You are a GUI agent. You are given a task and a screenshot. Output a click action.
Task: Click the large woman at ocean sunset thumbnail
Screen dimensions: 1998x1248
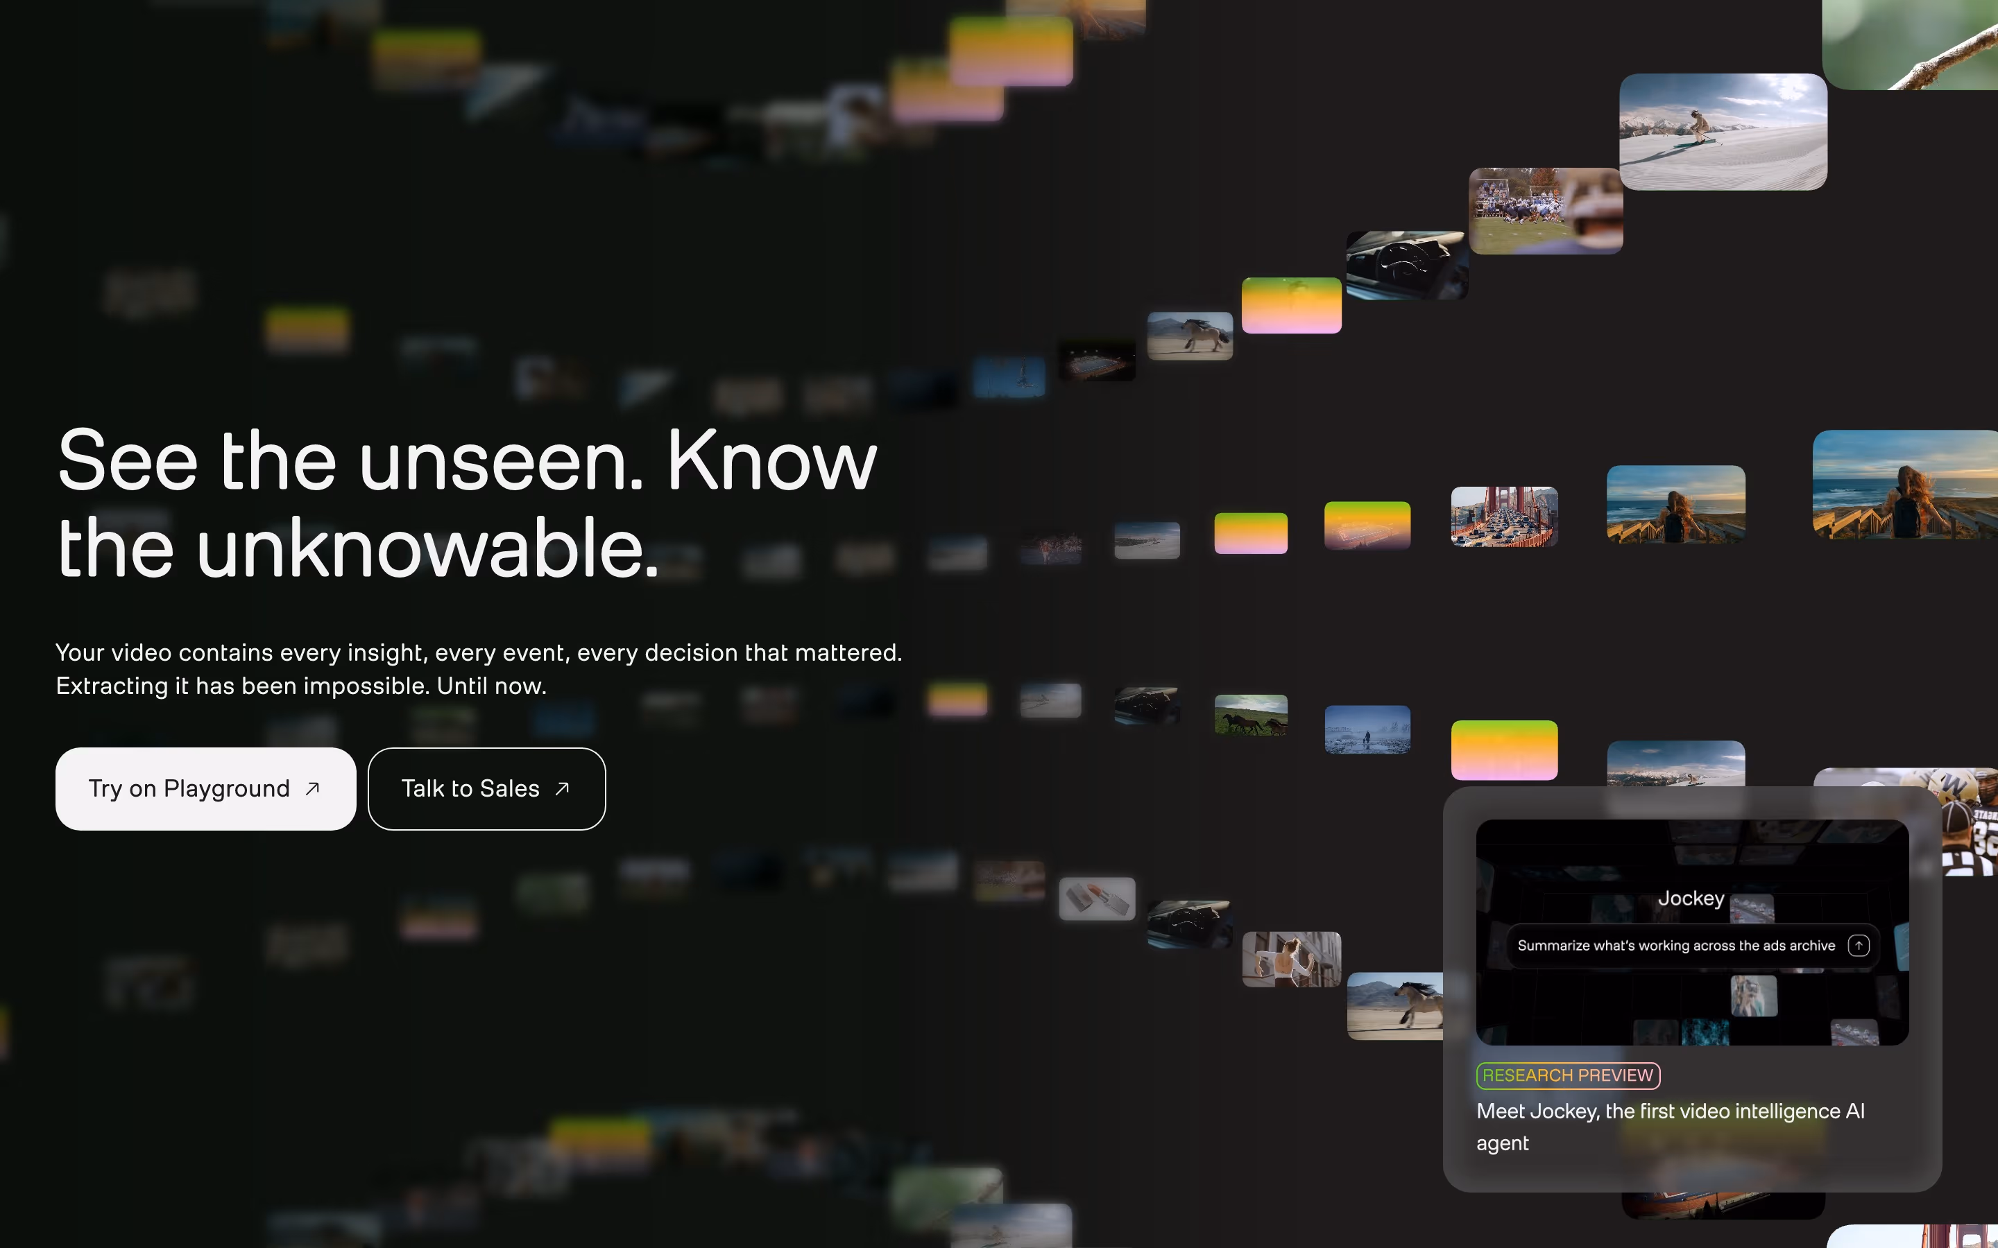pos(1905,485)
